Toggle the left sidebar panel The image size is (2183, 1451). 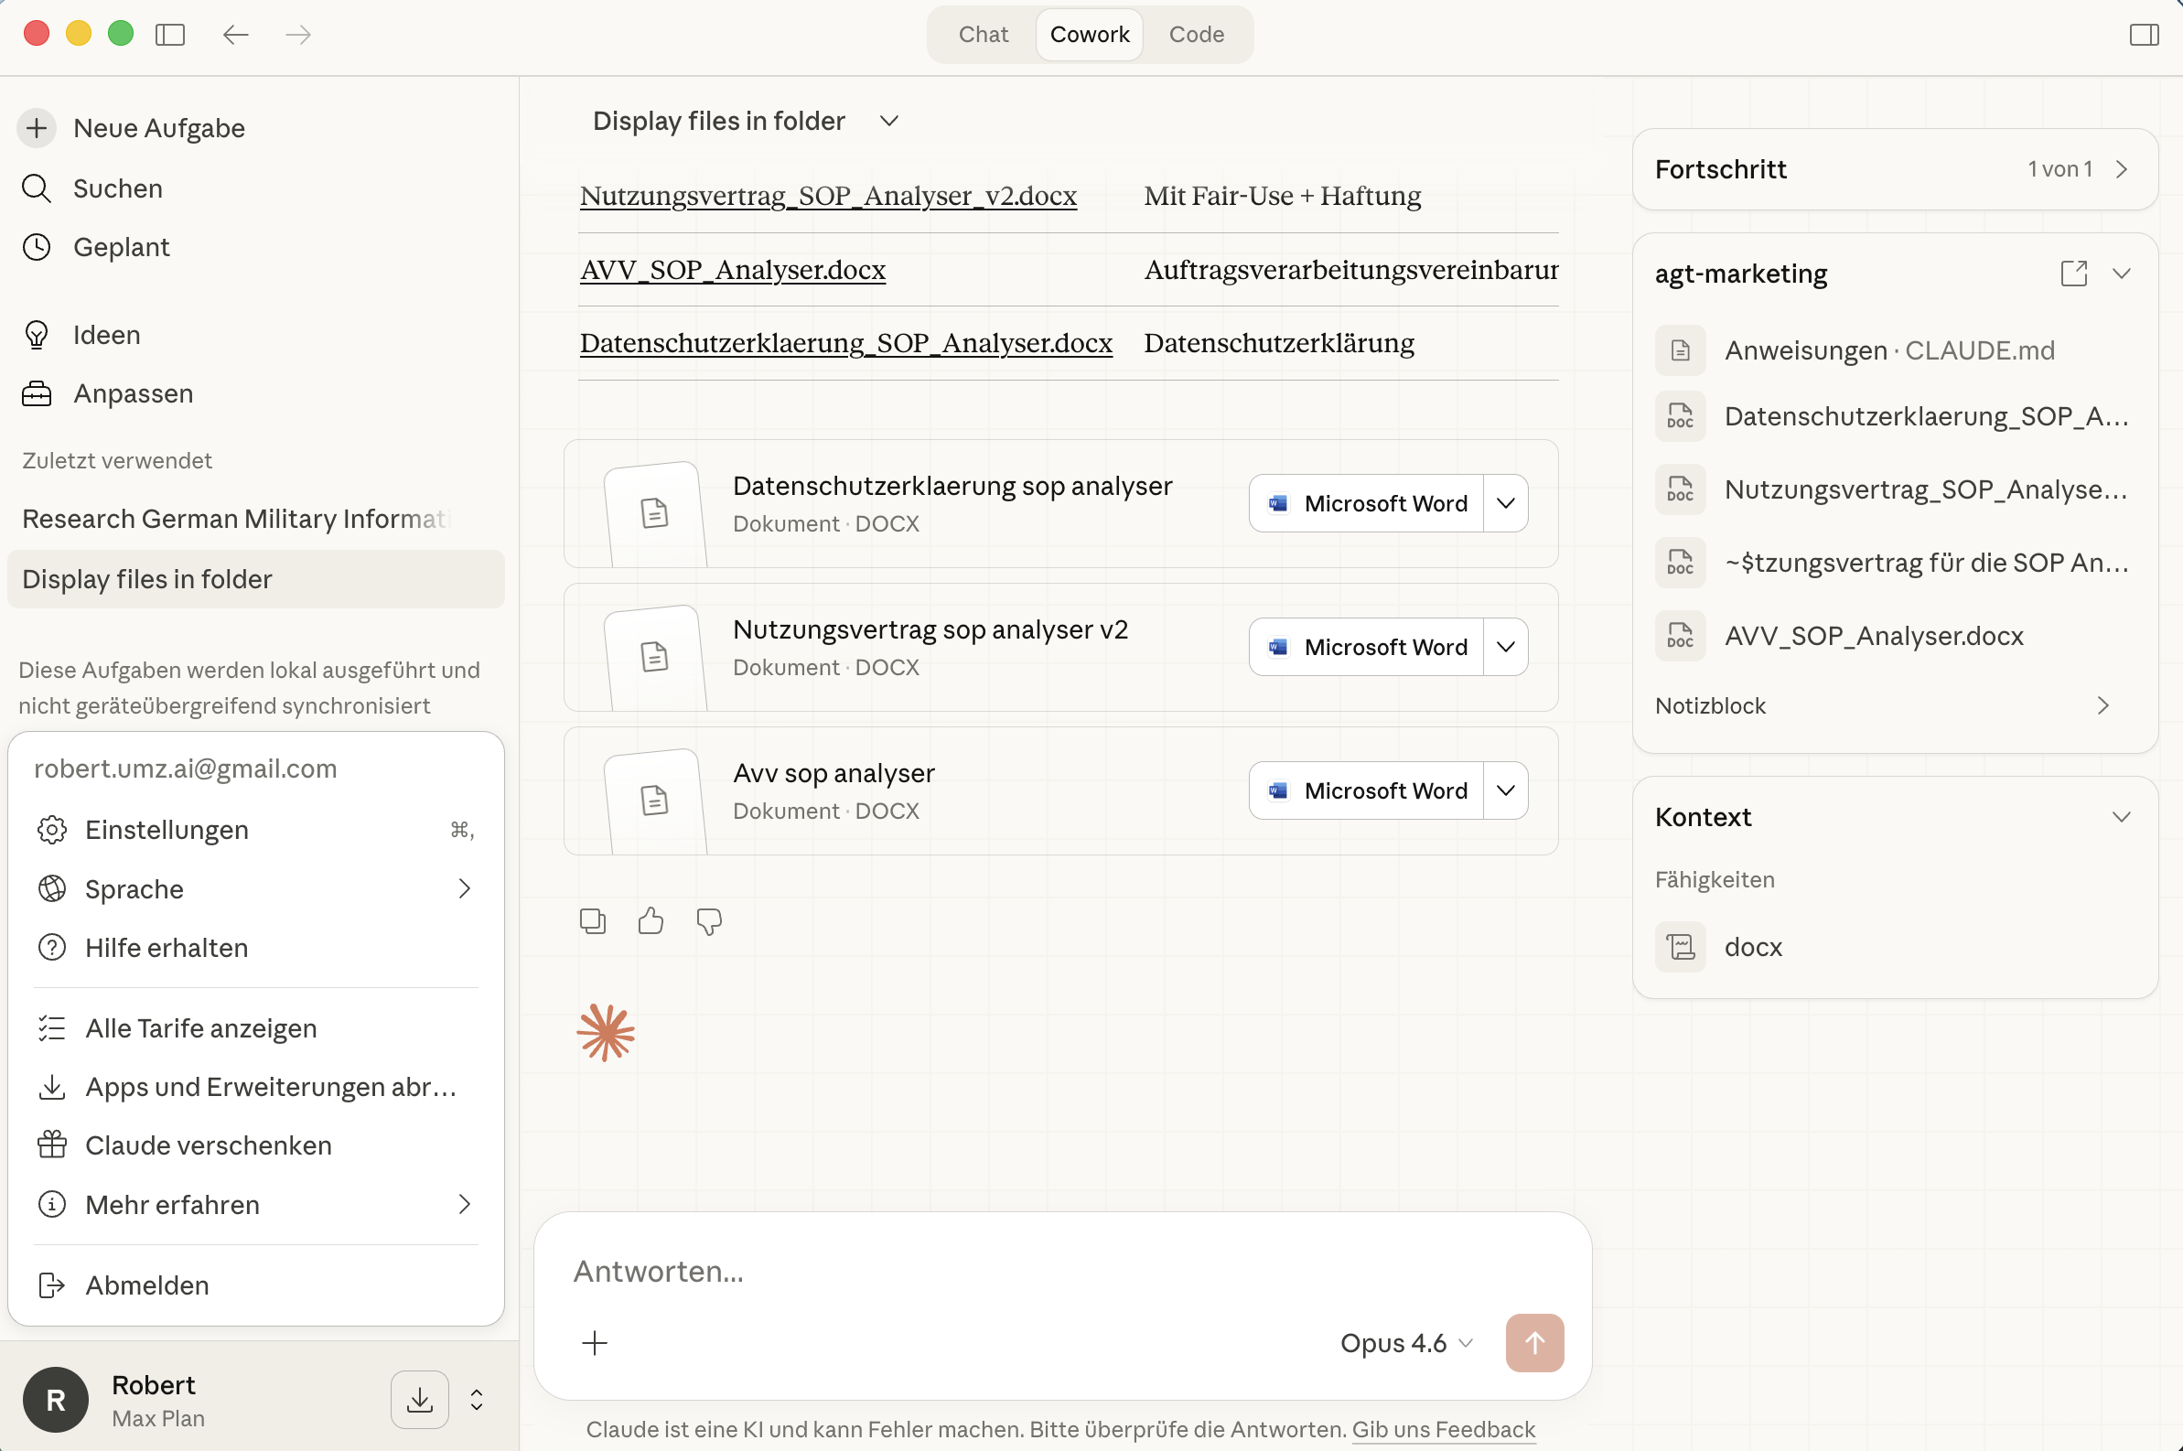(x=170, y=35)
